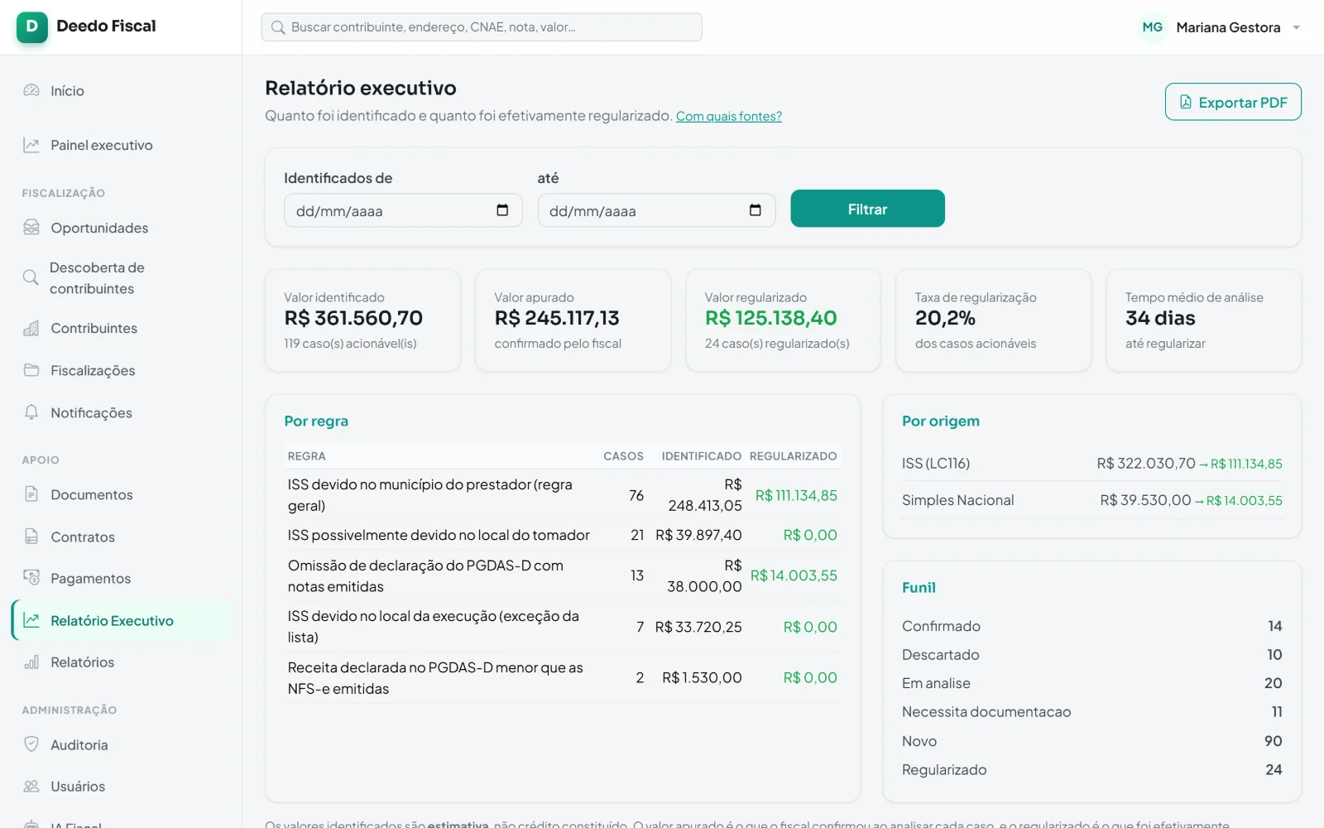The image size is (1324, 828).
Task: Go to Documentos in the sidebar
Action: (122, 494)
